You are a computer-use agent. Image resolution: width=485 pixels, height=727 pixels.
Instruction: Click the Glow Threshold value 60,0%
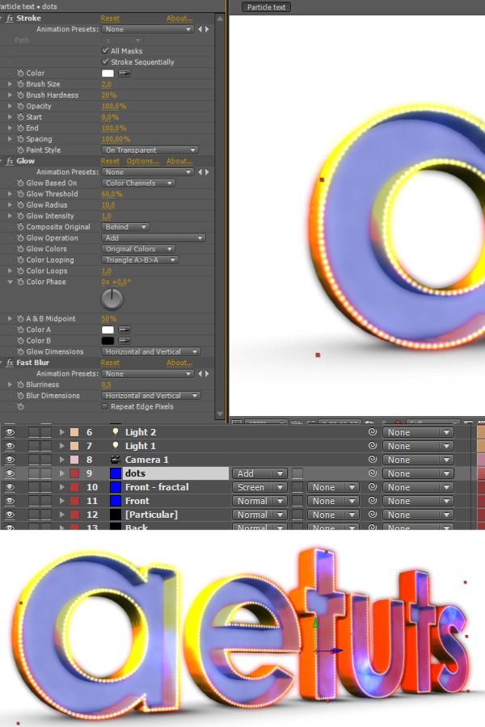coord(112,194)
